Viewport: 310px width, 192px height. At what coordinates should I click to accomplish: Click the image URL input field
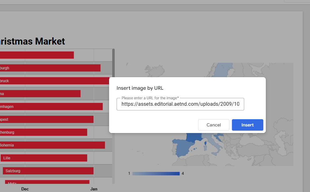pyautogui.click(x=180, y=104)
